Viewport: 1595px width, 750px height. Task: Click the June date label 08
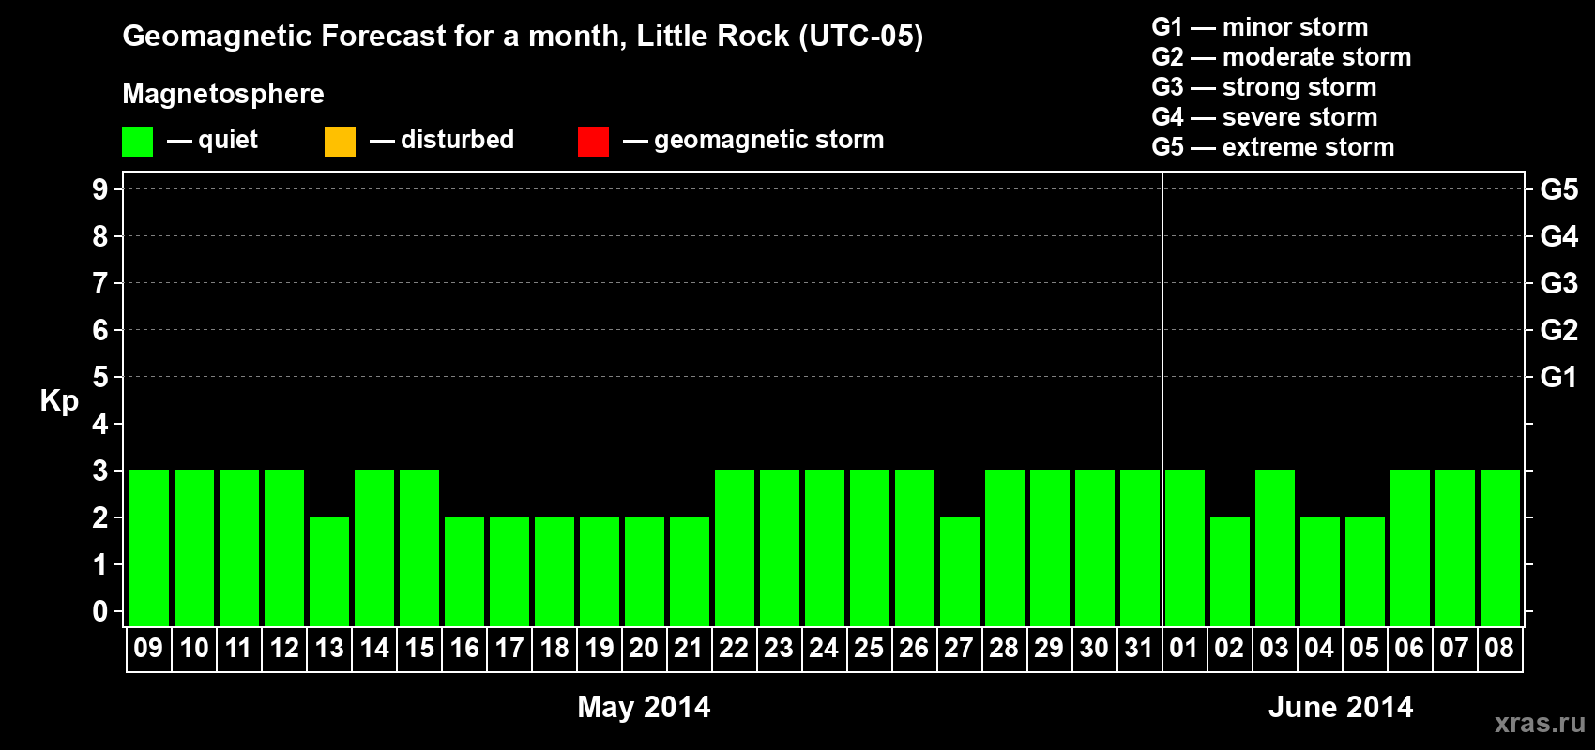tap(1499, 649)
